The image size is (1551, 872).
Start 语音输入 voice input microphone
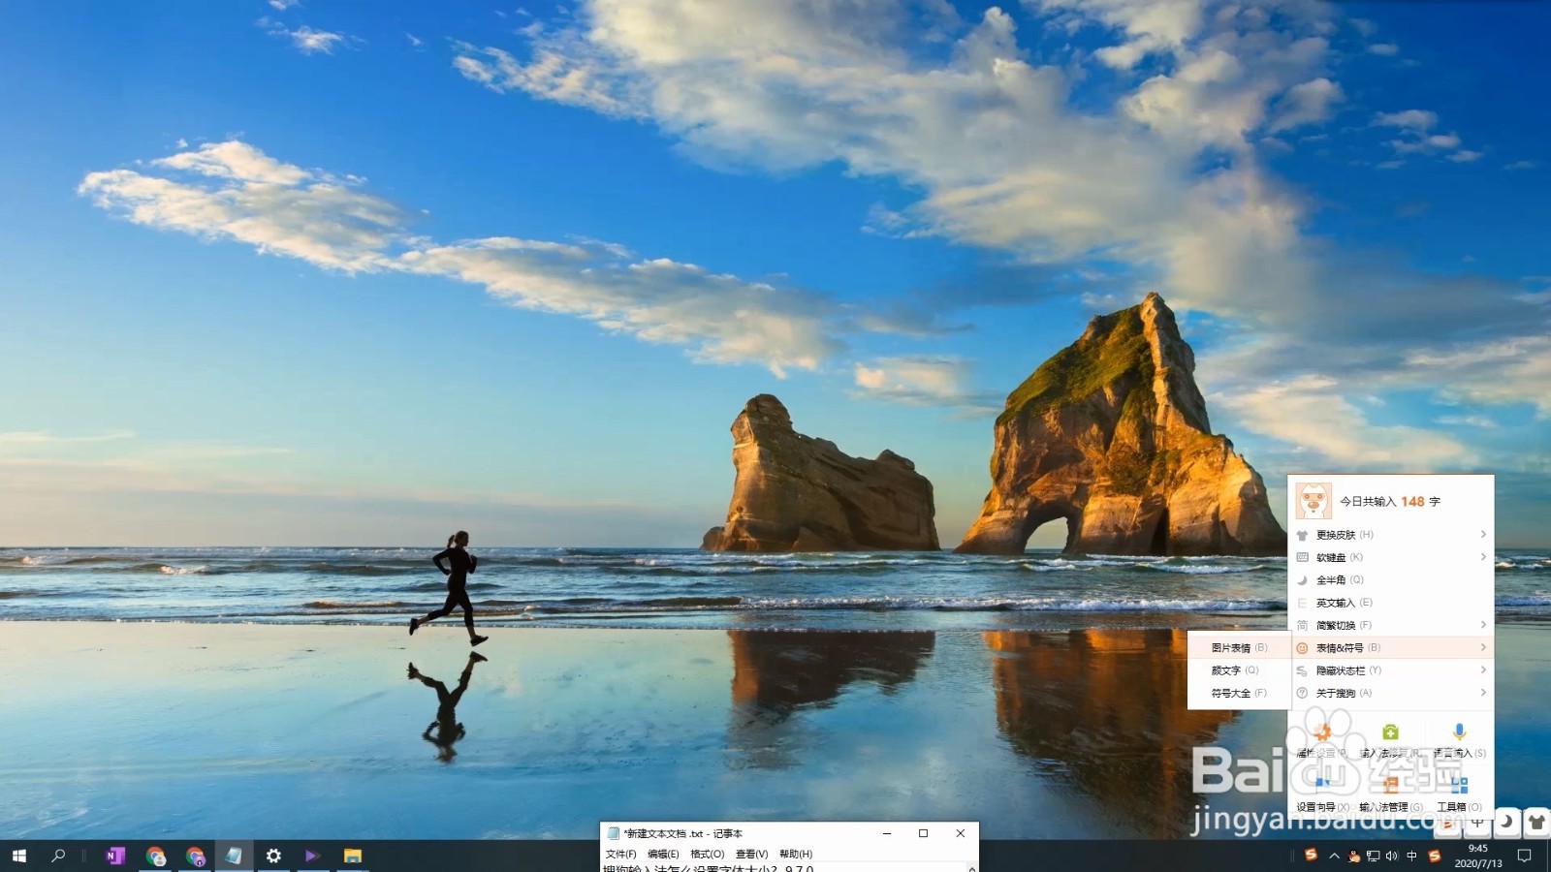tap(1459, 732)
